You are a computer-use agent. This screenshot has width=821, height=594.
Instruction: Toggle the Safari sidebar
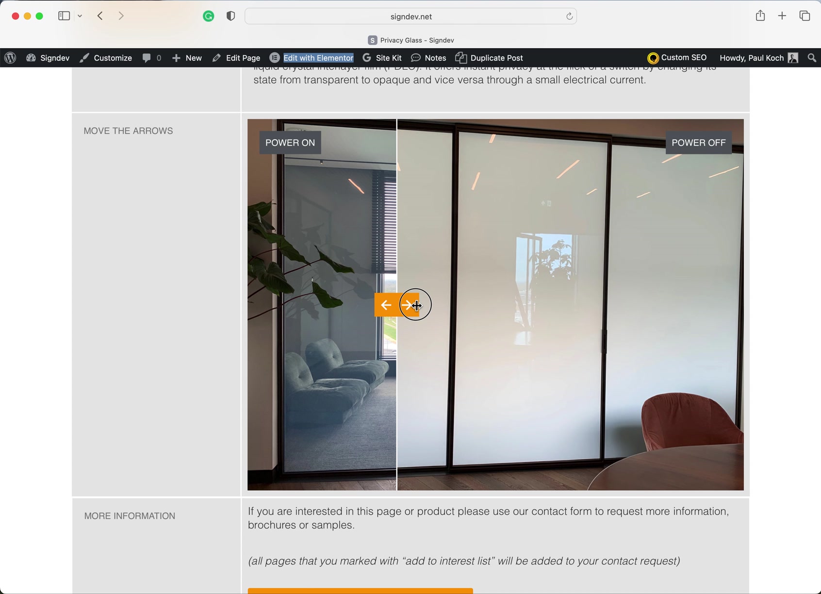(x=64, y=16)
